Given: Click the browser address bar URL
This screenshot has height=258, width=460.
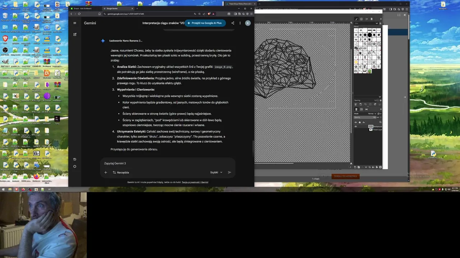Looking at the screenshot, I should (126, 14).
